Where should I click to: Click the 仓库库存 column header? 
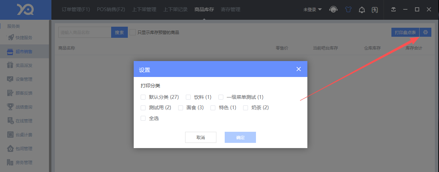click(372, 48)
